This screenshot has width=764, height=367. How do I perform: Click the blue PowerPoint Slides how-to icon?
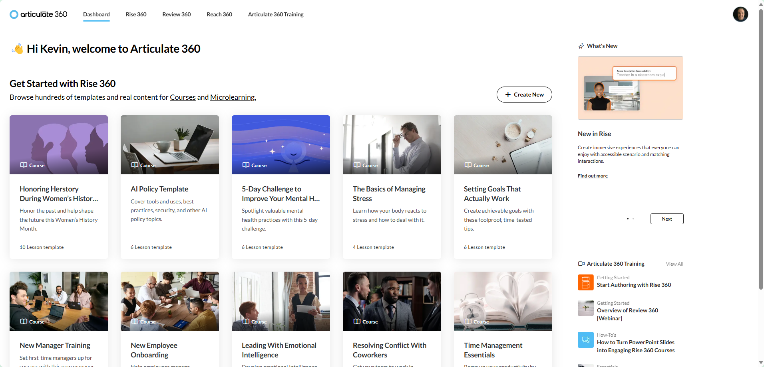pos(585,340)
